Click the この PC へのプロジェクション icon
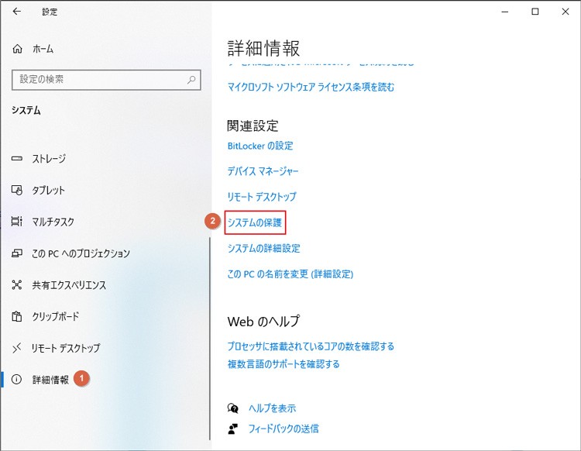Image resolution: width=581 pixels, height=451 pixels. [x=17, y=253]
